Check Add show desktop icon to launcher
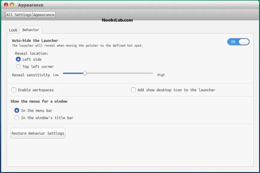Image resolution: width=260 pixels, height=173 pixels. pos(133,90)
